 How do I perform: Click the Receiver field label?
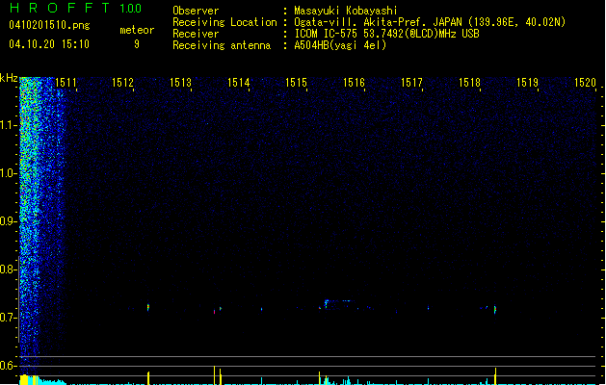pyautogui.click(x=196, y=34)
